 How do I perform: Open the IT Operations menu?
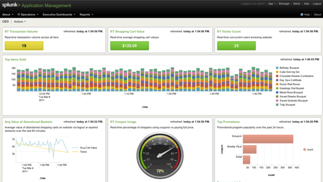pyautogui.click(x=28, y=15)
